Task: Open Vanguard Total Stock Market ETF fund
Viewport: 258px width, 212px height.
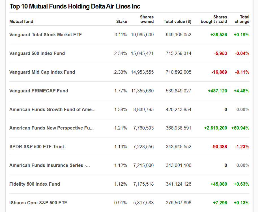Action: pyautogui.click(x=46, y=35)
